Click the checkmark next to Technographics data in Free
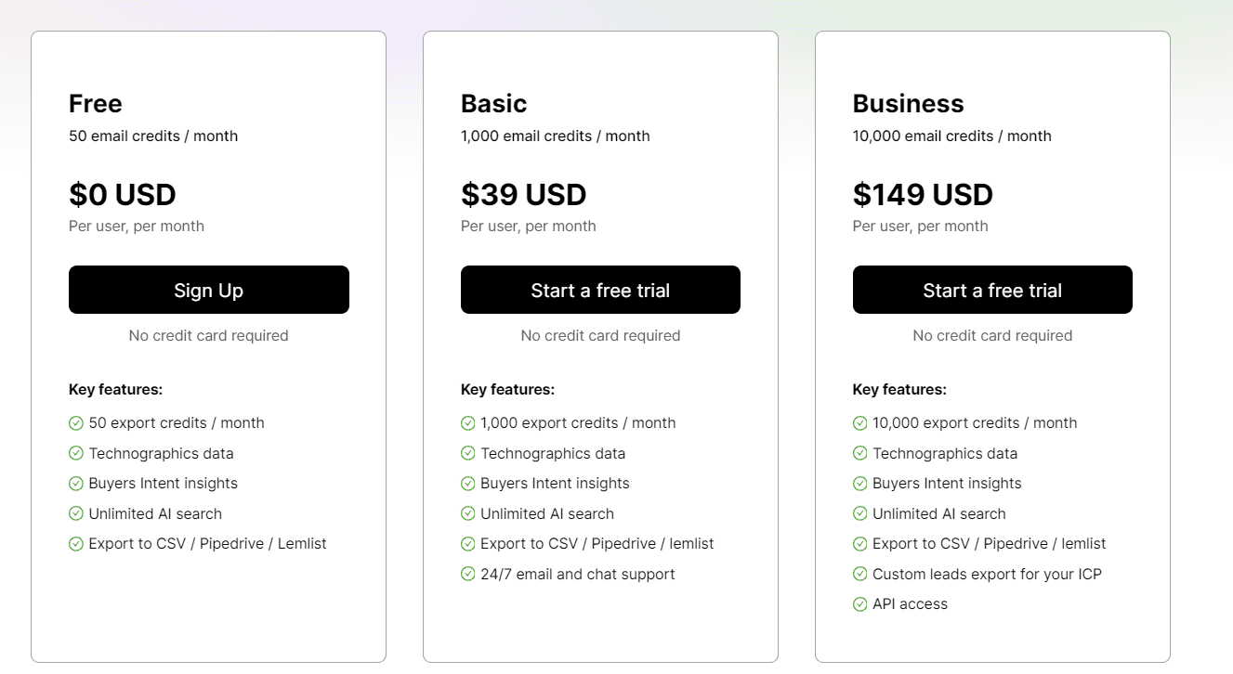The height and width of the screenshot is (674, 1233). click(75, 453)
